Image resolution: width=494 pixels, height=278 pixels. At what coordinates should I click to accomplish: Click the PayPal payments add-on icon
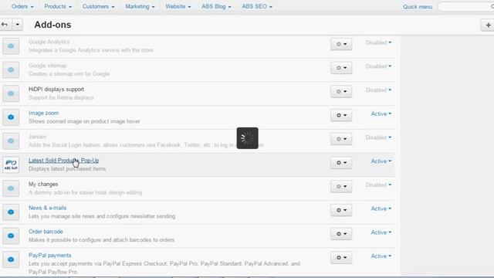pos(11,259)
